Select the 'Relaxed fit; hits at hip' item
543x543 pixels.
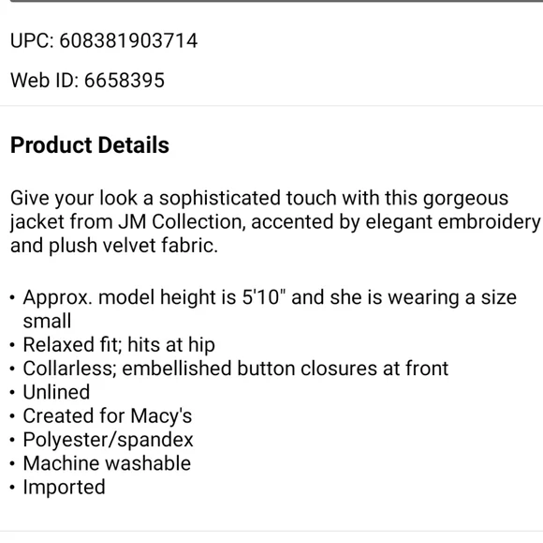coord(119,345)
